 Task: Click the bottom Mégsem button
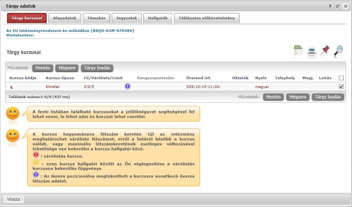pos(298,97)
